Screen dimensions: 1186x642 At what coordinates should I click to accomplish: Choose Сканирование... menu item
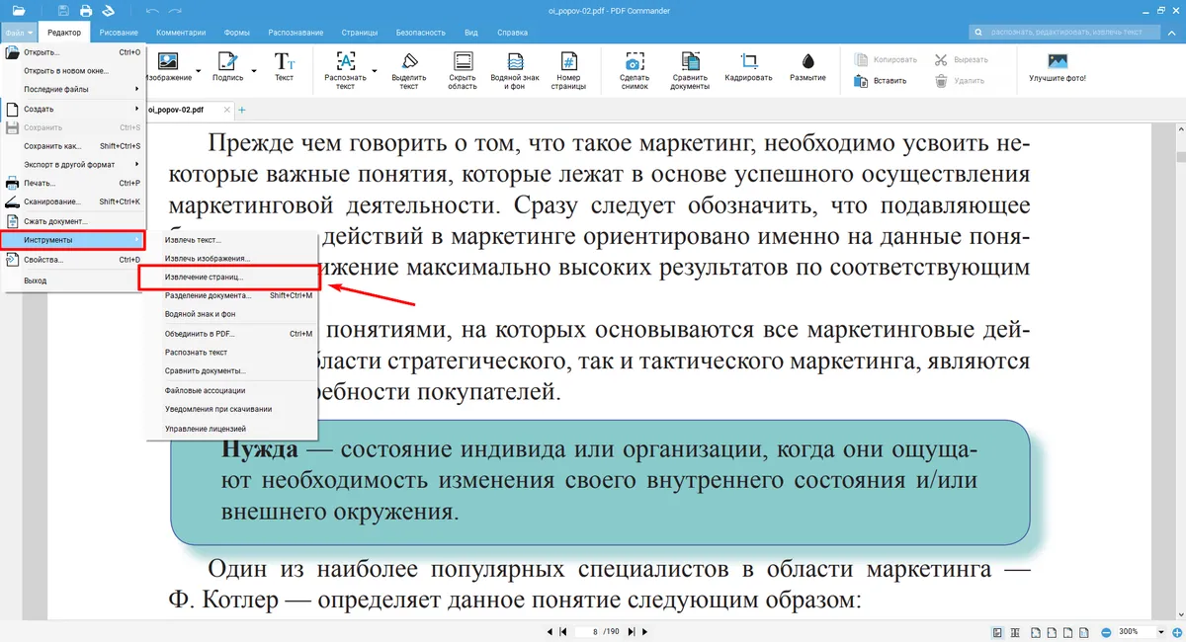(x=73, y=201)
